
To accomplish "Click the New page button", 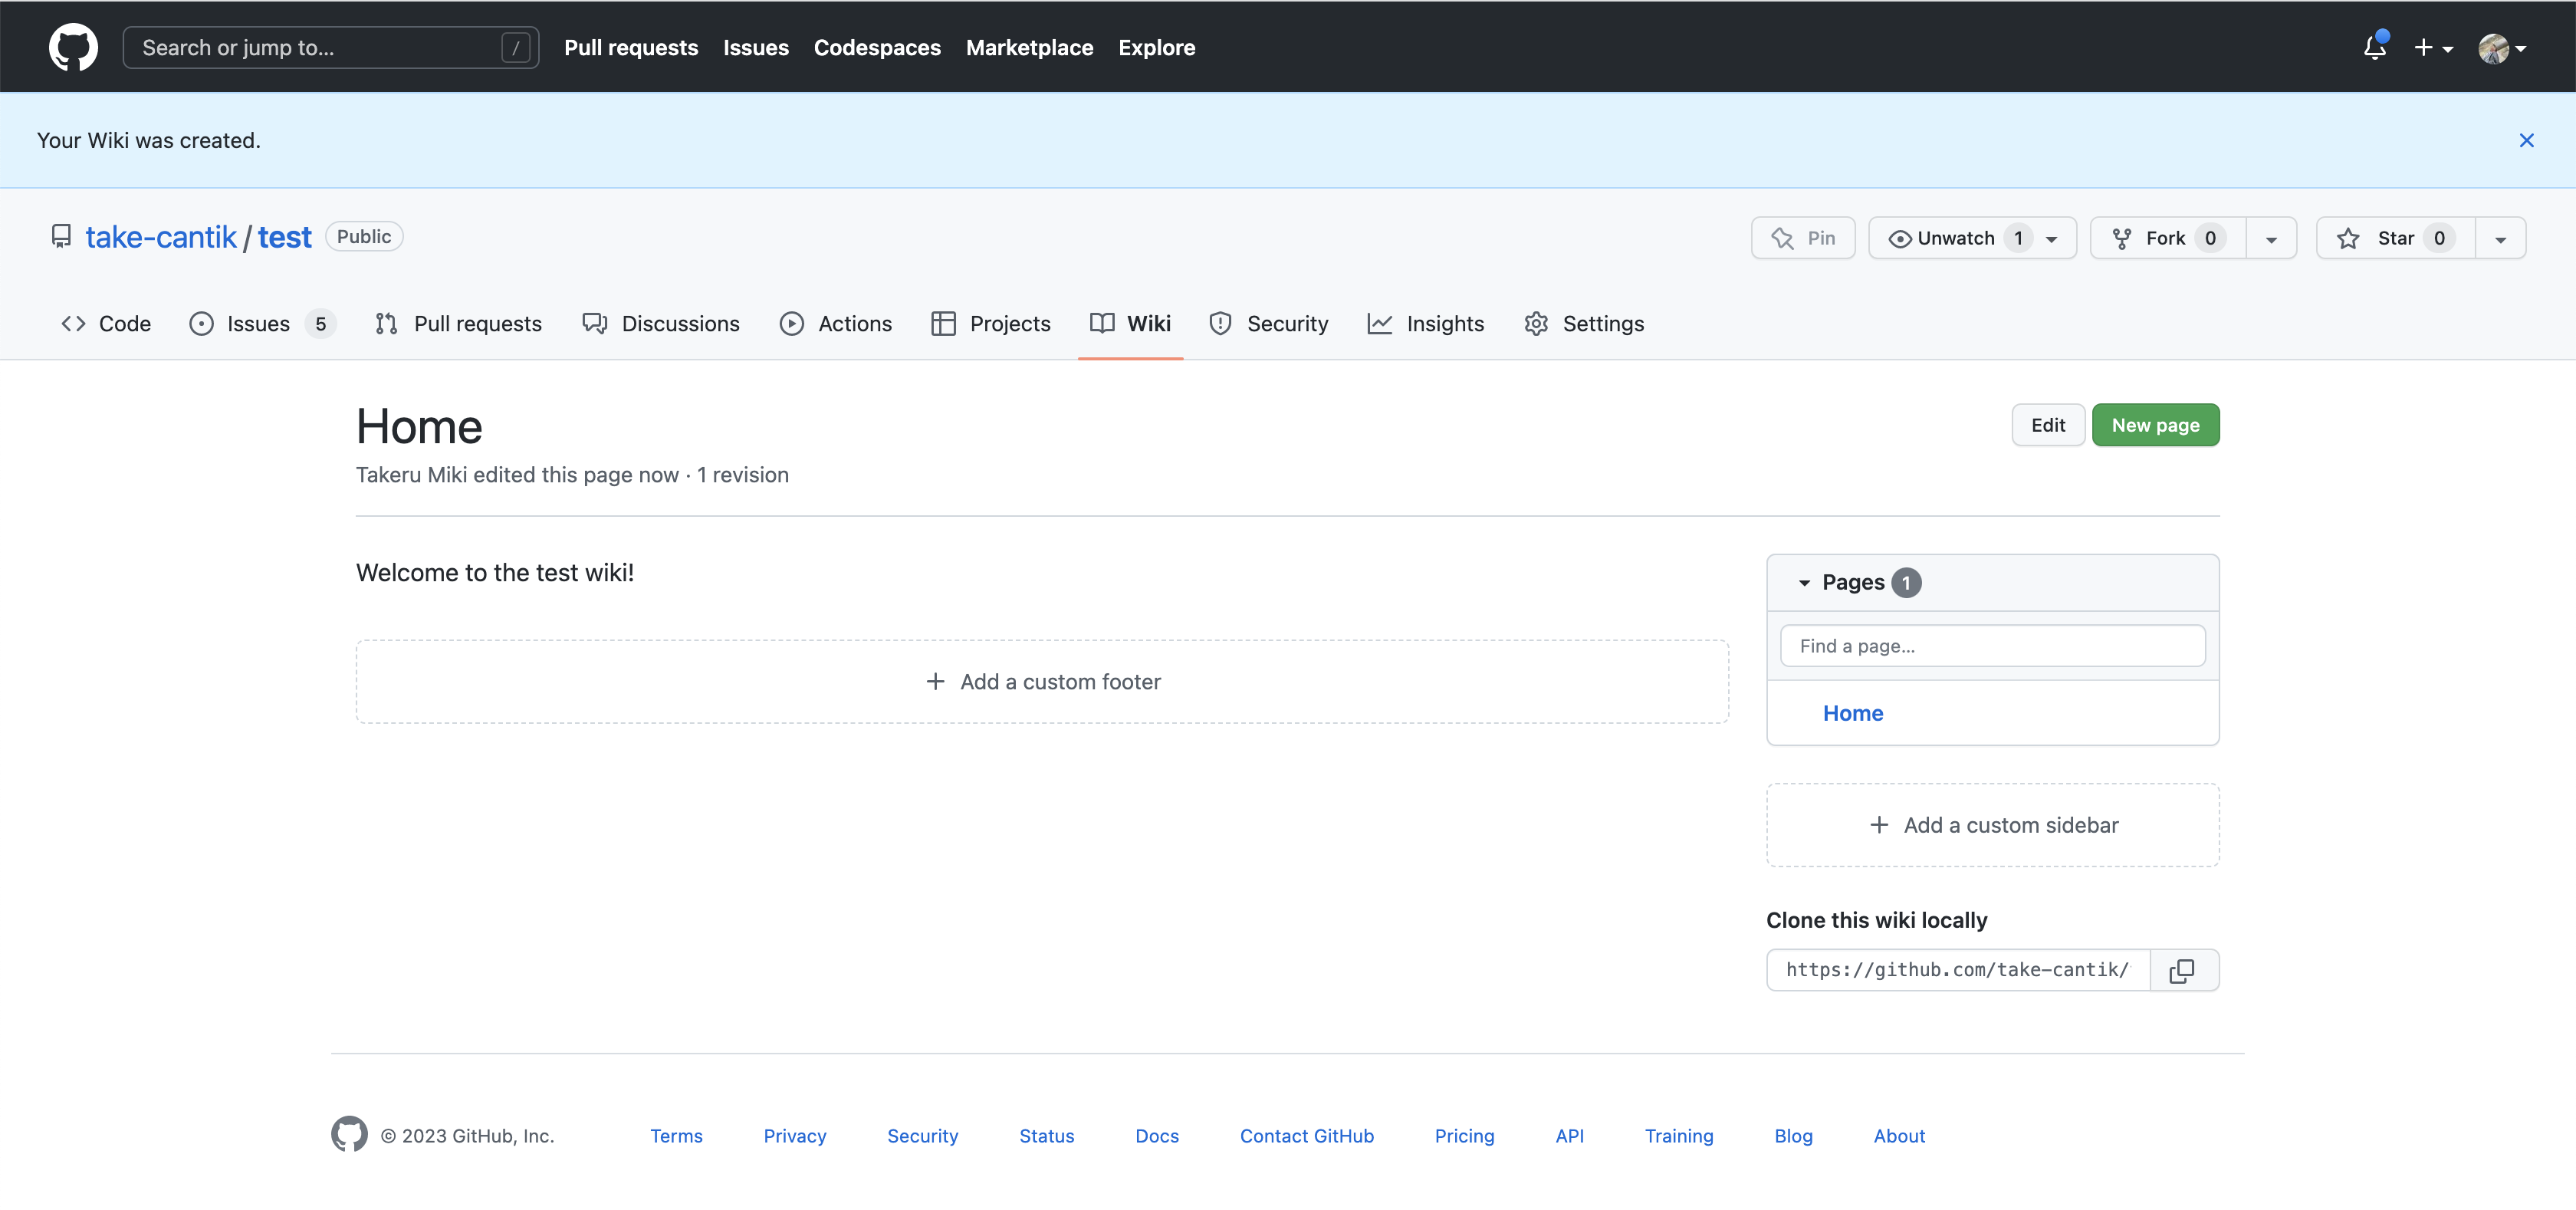I will click(2155, 424).
